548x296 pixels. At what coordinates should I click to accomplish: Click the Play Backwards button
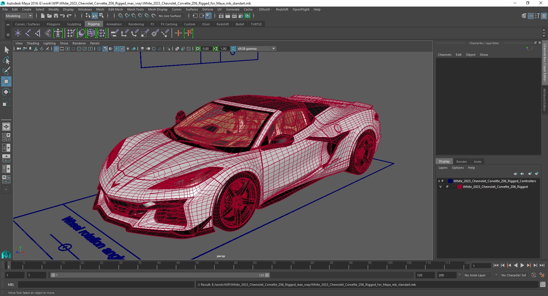(515, 265)
